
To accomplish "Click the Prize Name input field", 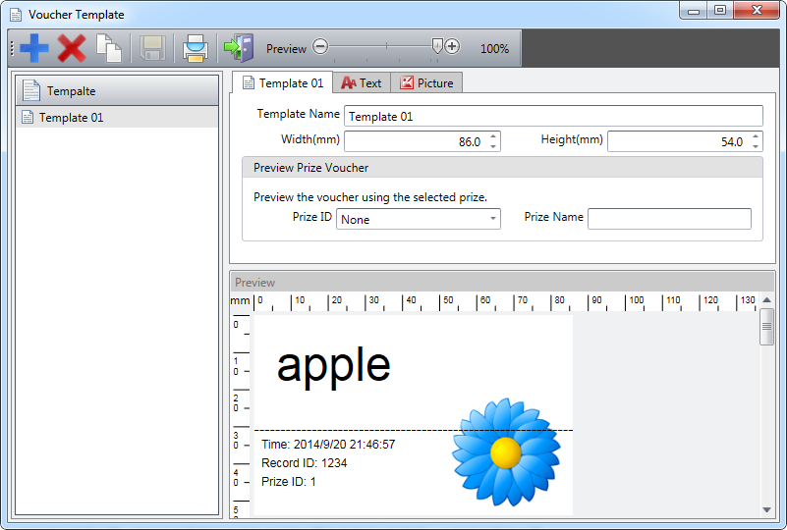I will 669,219.
